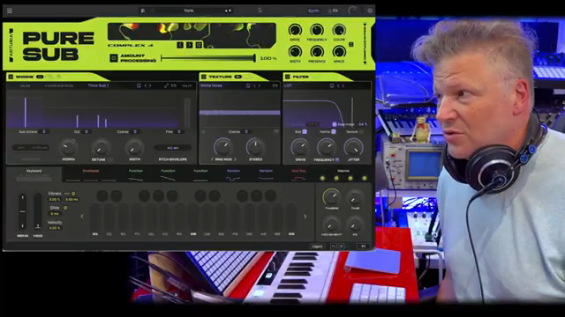Open the hamburger main menu

pyautogui.click(x=10, y=11)
